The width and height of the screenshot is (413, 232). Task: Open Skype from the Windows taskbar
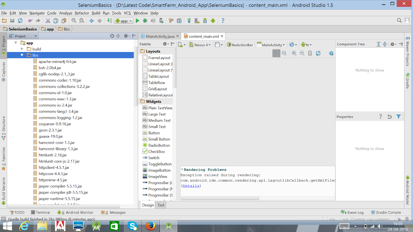point(132,226)
